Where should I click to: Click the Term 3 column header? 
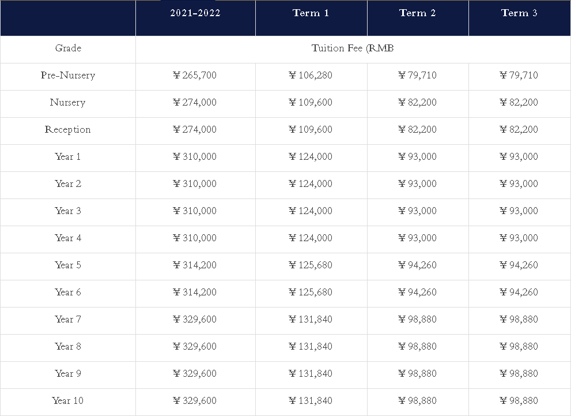click(519, 13)
